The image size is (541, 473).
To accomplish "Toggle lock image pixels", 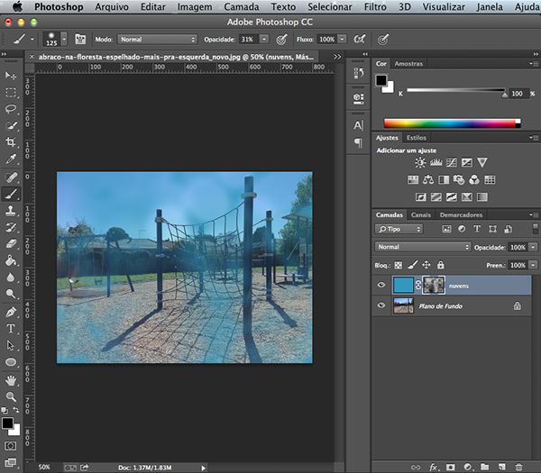I will (412, 265).
